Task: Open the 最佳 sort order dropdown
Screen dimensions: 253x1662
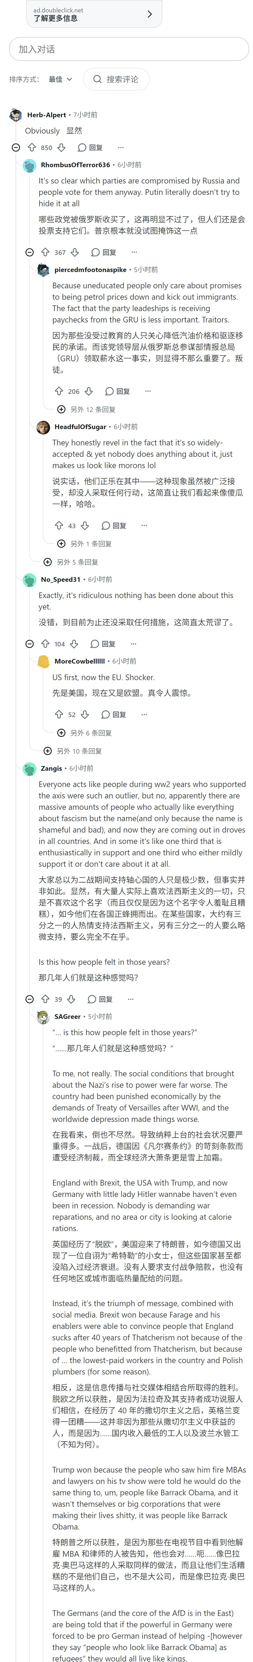Action: tap(60, 79)
